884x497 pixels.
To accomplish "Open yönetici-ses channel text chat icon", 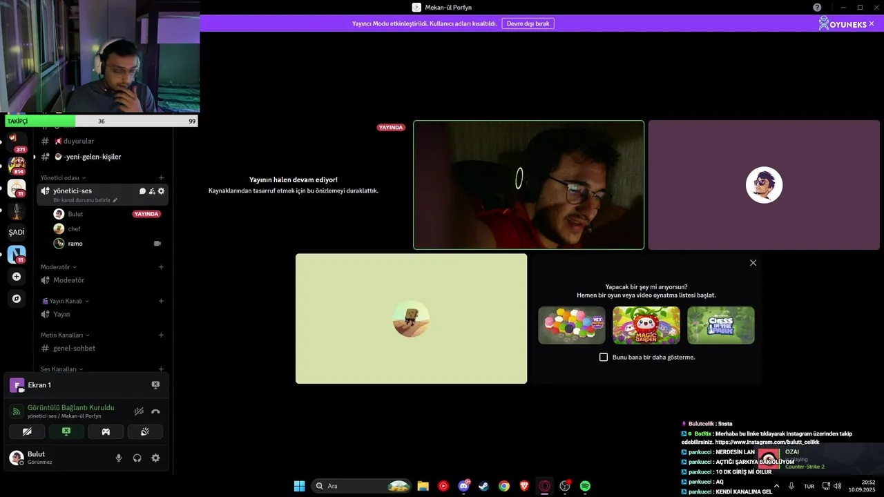I will (x=142, y=191).
